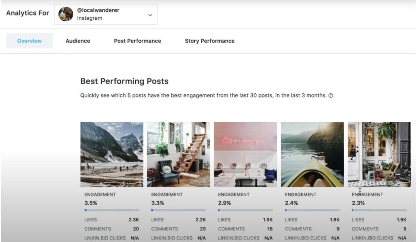The height and width of the screenshot is (242, 417).
Task: Click the 2.3% engagement bar
Action: coord(379,210)
